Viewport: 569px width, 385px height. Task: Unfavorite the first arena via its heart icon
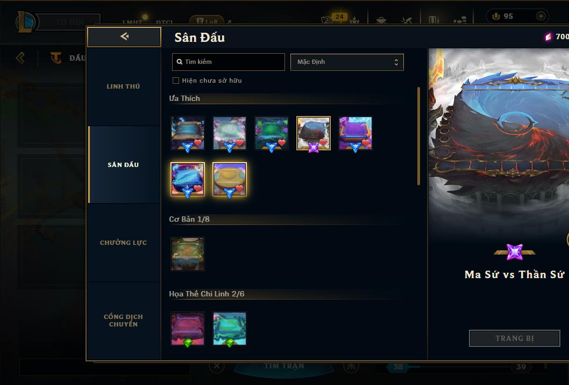198,143
